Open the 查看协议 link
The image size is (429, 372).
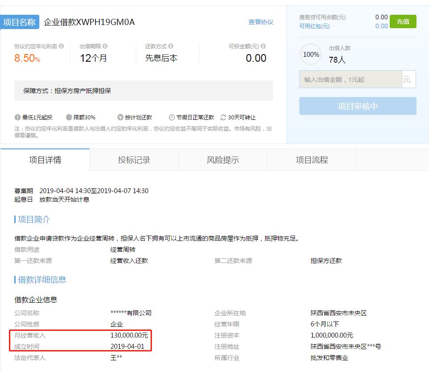pos(261,22)
